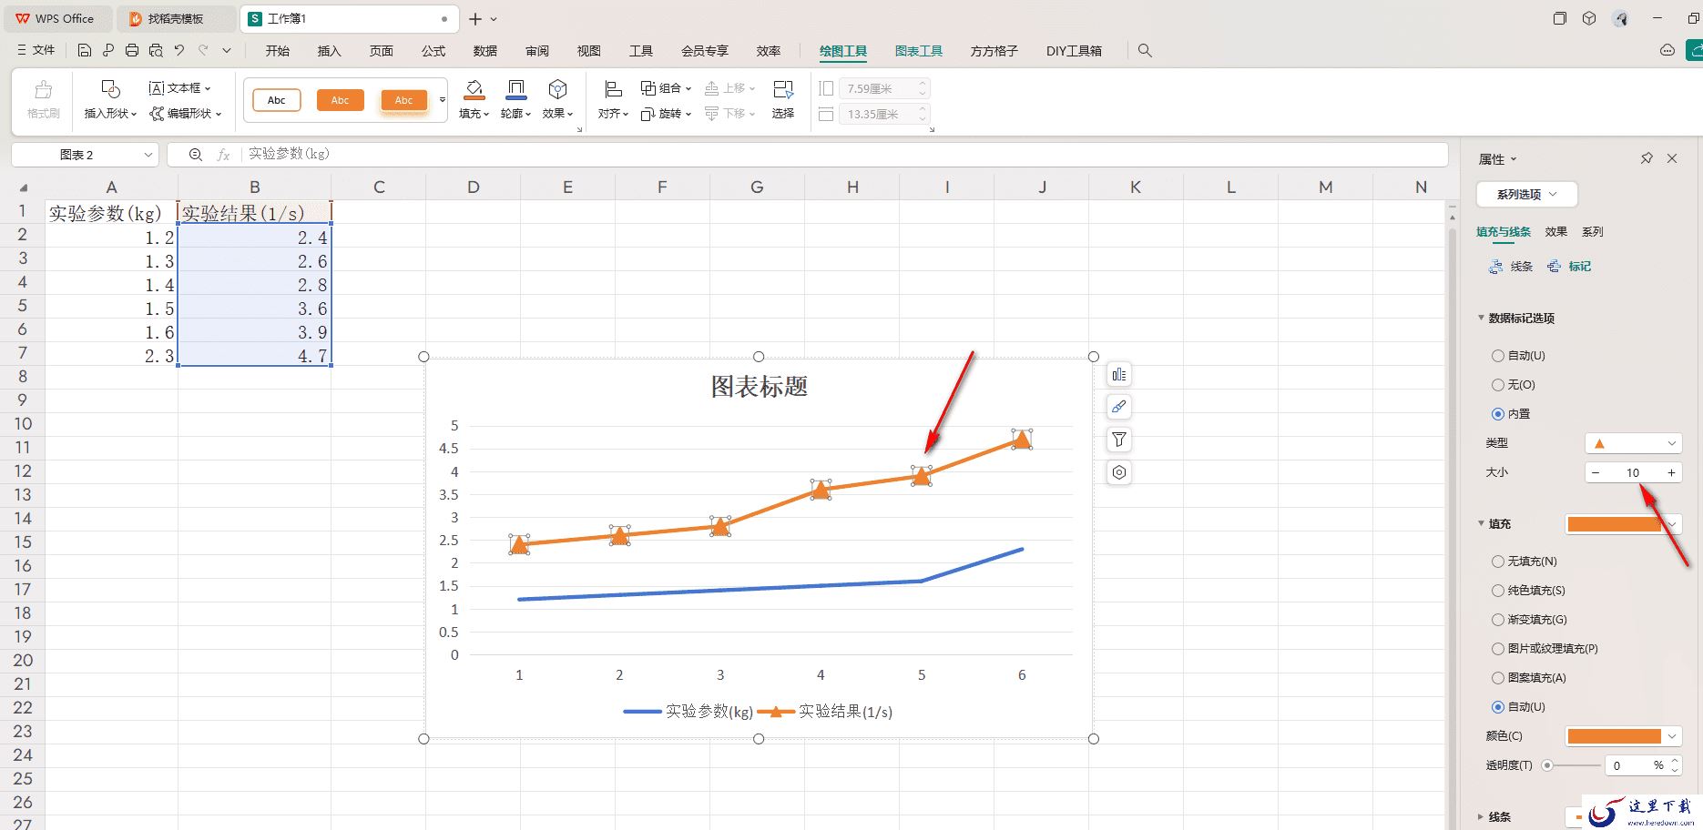1703x830 pixels.
Task: Click chart settings hexagon button
Action: 1119,472
